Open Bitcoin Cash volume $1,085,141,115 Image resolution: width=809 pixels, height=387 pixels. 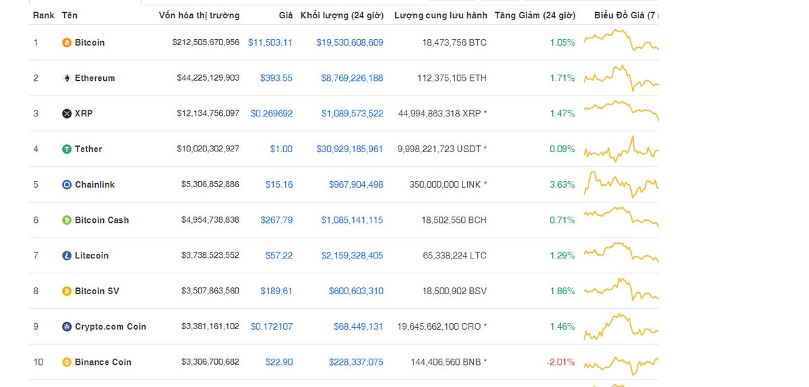[x=352, y=220]
